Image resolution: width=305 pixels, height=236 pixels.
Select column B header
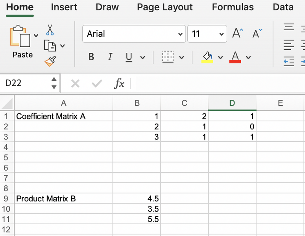[x=137, y=103]
